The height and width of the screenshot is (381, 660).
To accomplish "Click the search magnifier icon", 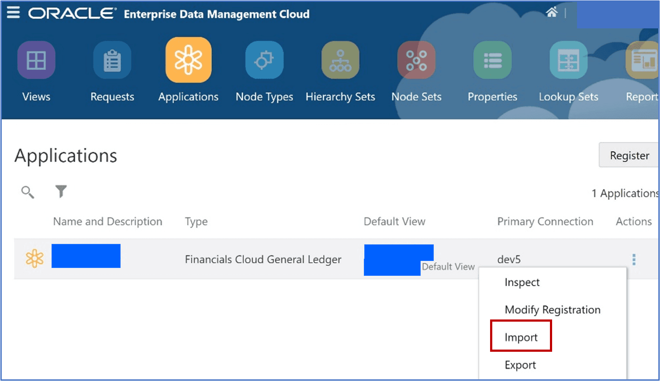I will (28, 192).
